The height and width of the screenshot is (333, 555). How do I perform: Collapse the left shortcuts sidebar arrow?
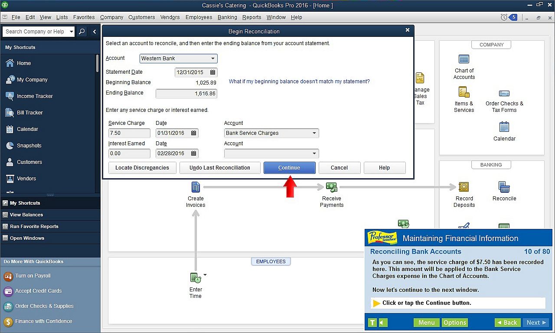click(95, 32)
